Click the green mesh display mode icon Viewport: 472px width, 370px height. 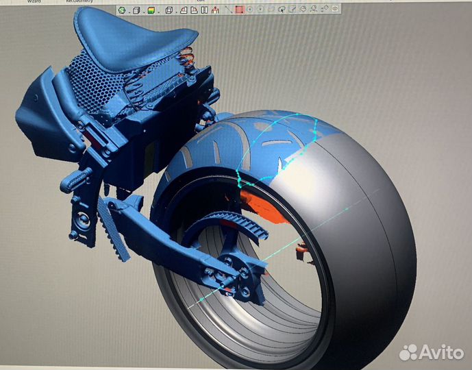(x=122, y=10)
